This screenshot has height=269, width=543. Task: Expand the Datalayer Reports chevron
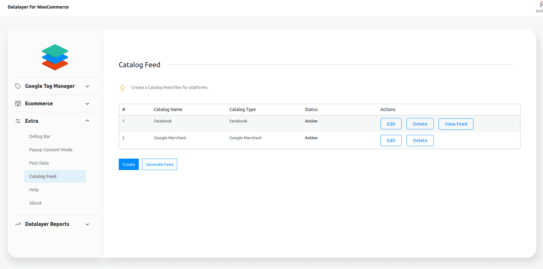(87, 224)
